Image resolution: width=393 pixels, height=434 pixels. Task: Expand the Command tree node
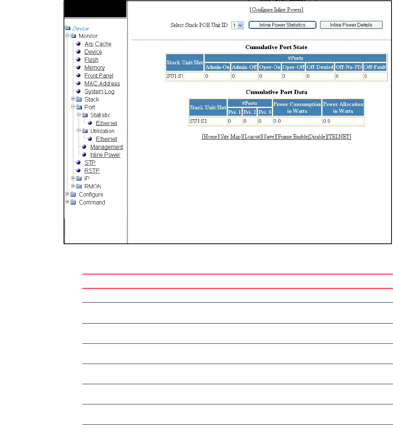pos(67,202)
